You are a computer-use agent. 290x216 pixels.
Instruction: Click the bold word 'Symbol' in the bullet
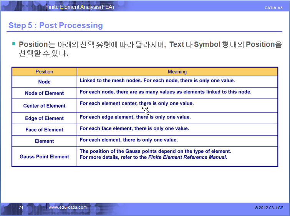click(x=207, y=45)
